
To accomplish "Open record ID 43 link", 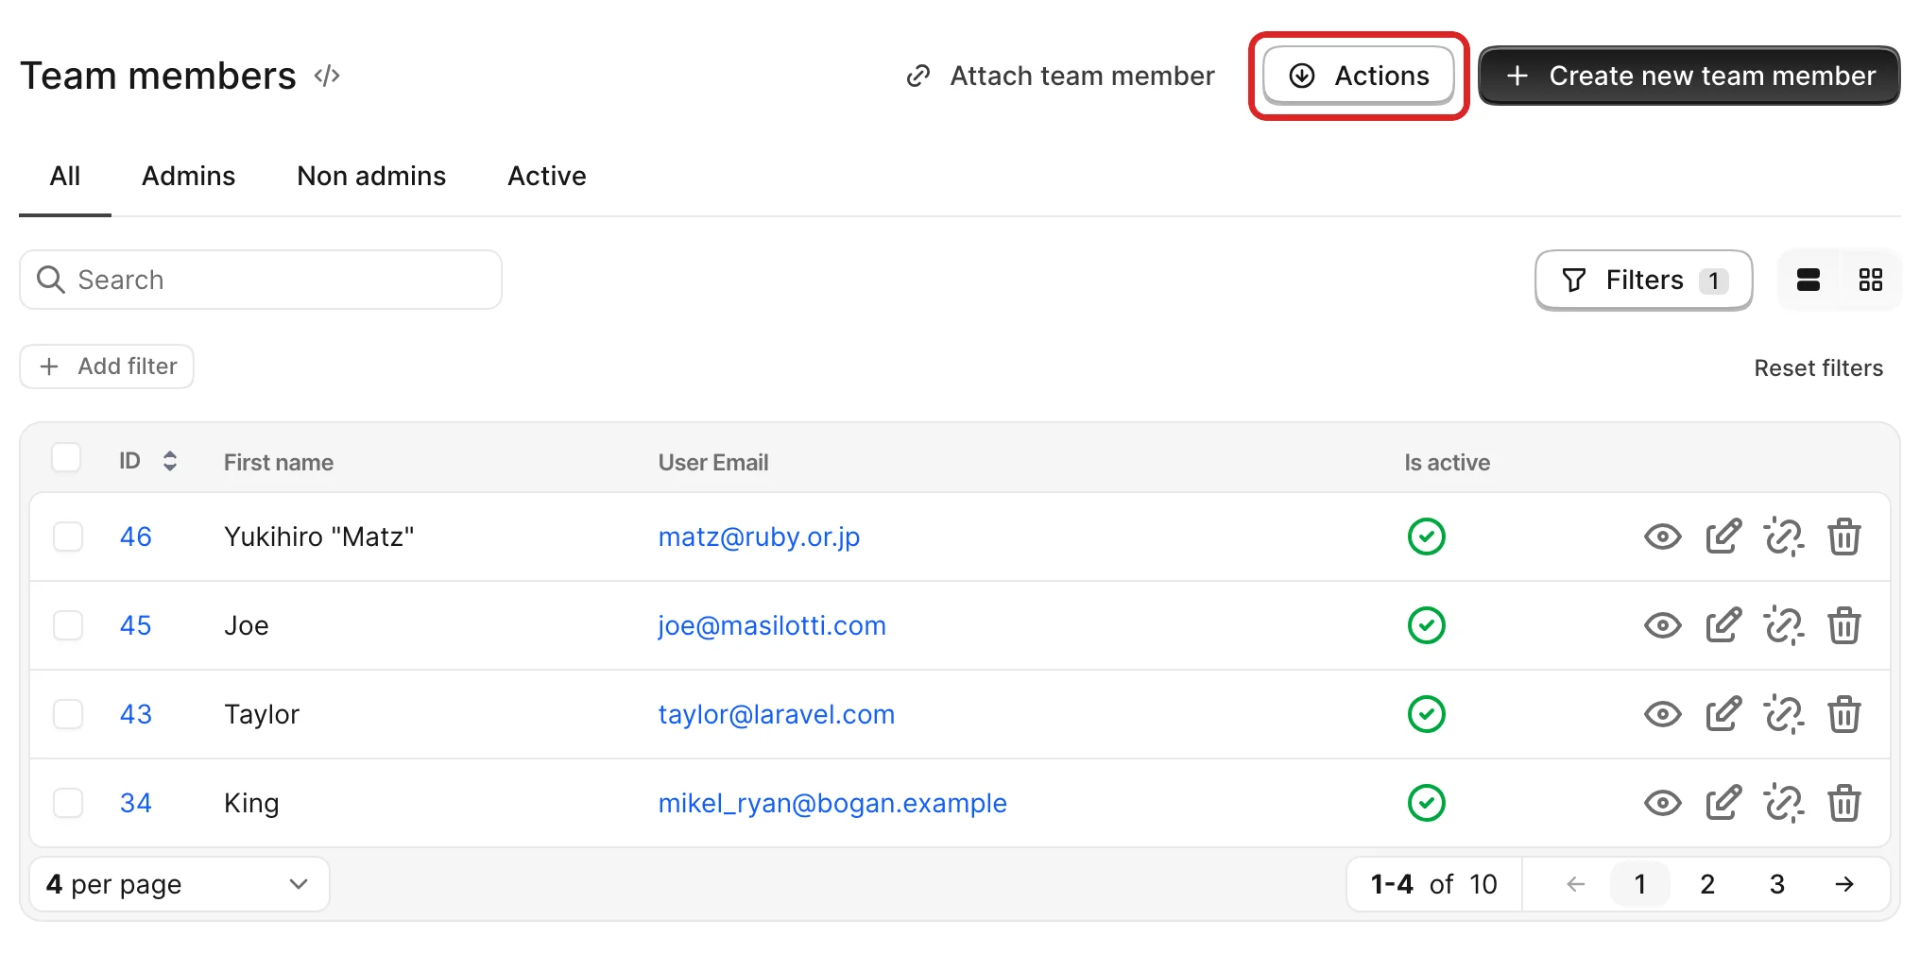I will (135, 714).
